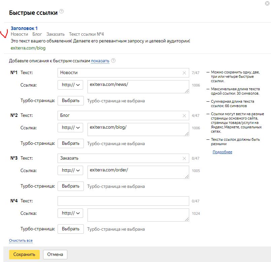Open protocol dropdown for link №2
Image resolution: width=271 pixels, height=262 pixels.
tap(70, 128)
